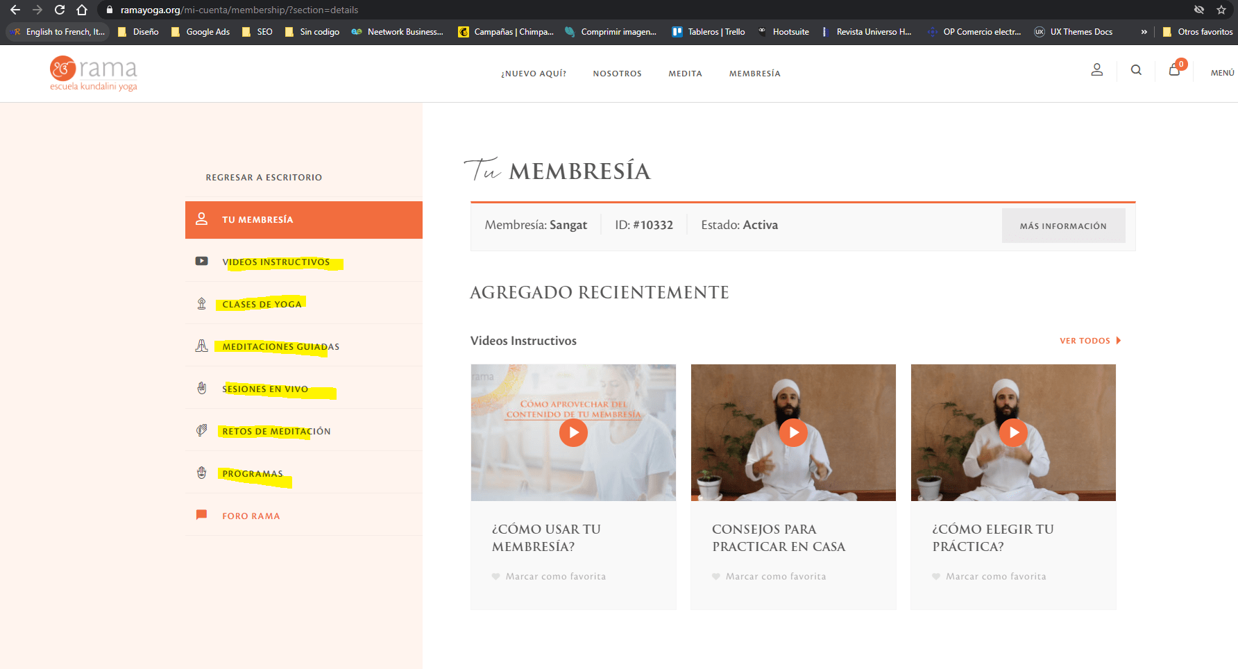1238x669 pixels.
Task: Click the Videos Instructivos sidebar icon
Action: point(202,261)
